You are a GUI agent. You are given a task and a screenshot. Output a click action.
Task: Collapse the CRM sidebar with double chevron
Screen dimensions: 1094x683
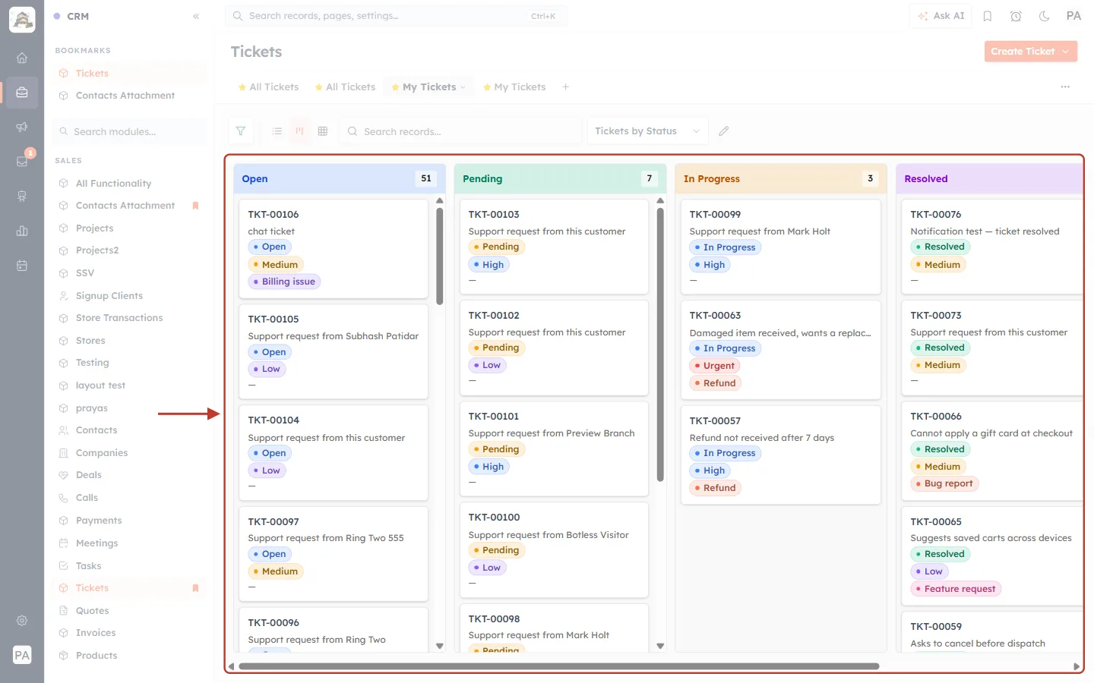[x=196, y=16]
